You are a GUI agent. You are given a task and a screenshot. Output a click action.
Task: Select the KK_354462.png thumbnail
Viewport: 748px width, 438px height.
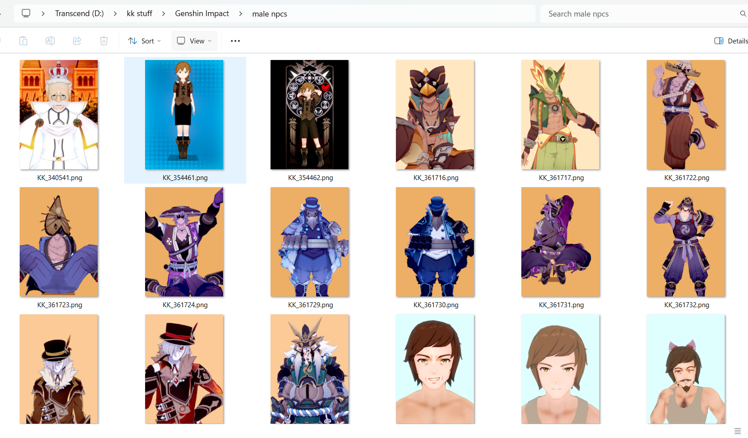310,115
